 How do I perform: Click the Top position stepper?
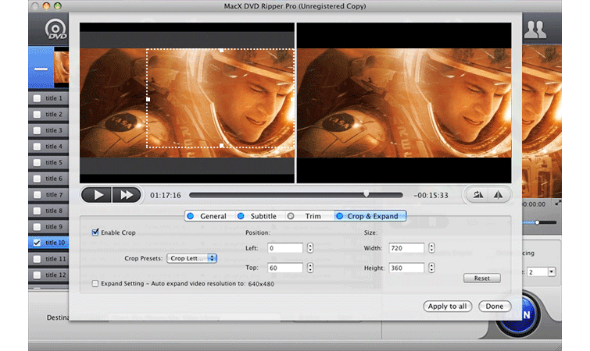click(x=310, y=268)
